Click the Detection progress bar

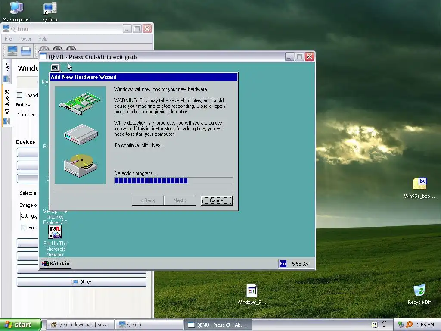click(173, 181)
